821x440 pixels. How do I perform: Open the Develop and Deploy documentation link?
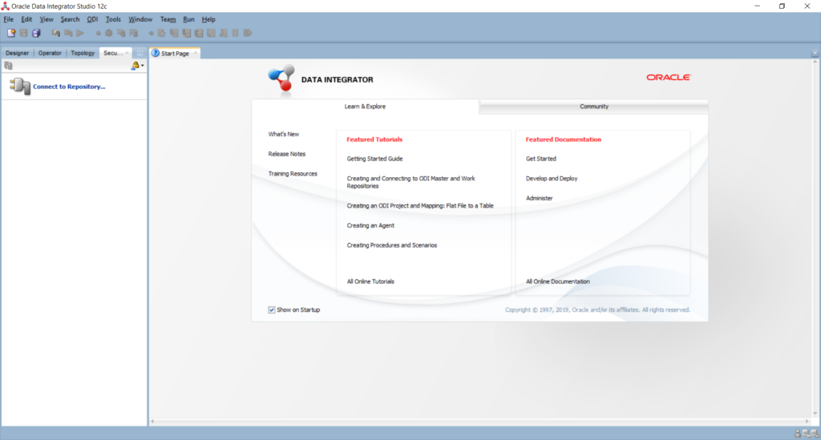pyautogui.click(x=552, y=179)
